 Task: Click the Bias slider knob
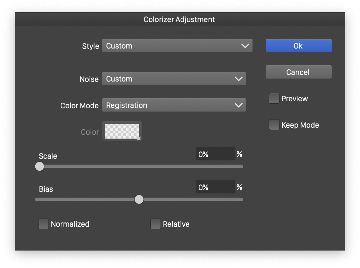coord(139,199)
